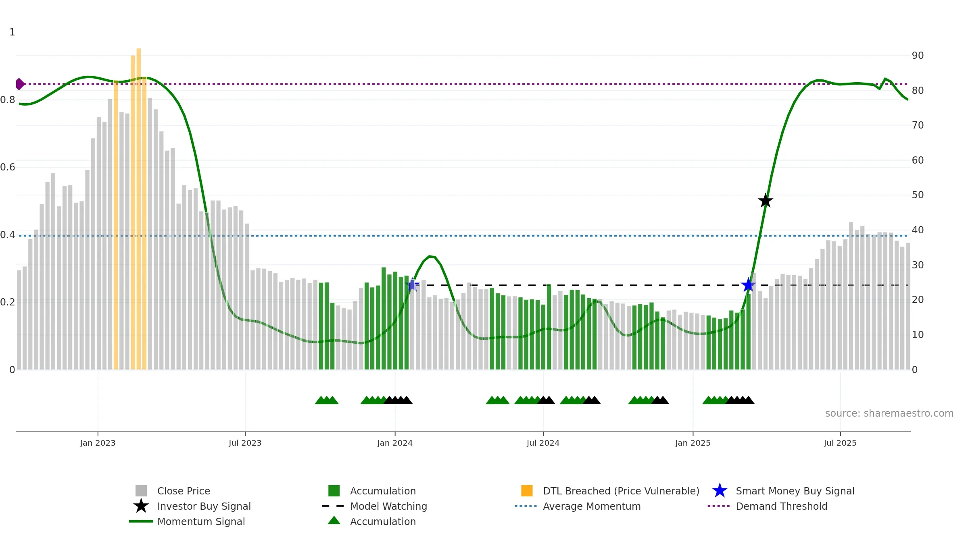
Task: Click the Jan 2023 axis label
Action: (x=98, y=443)
